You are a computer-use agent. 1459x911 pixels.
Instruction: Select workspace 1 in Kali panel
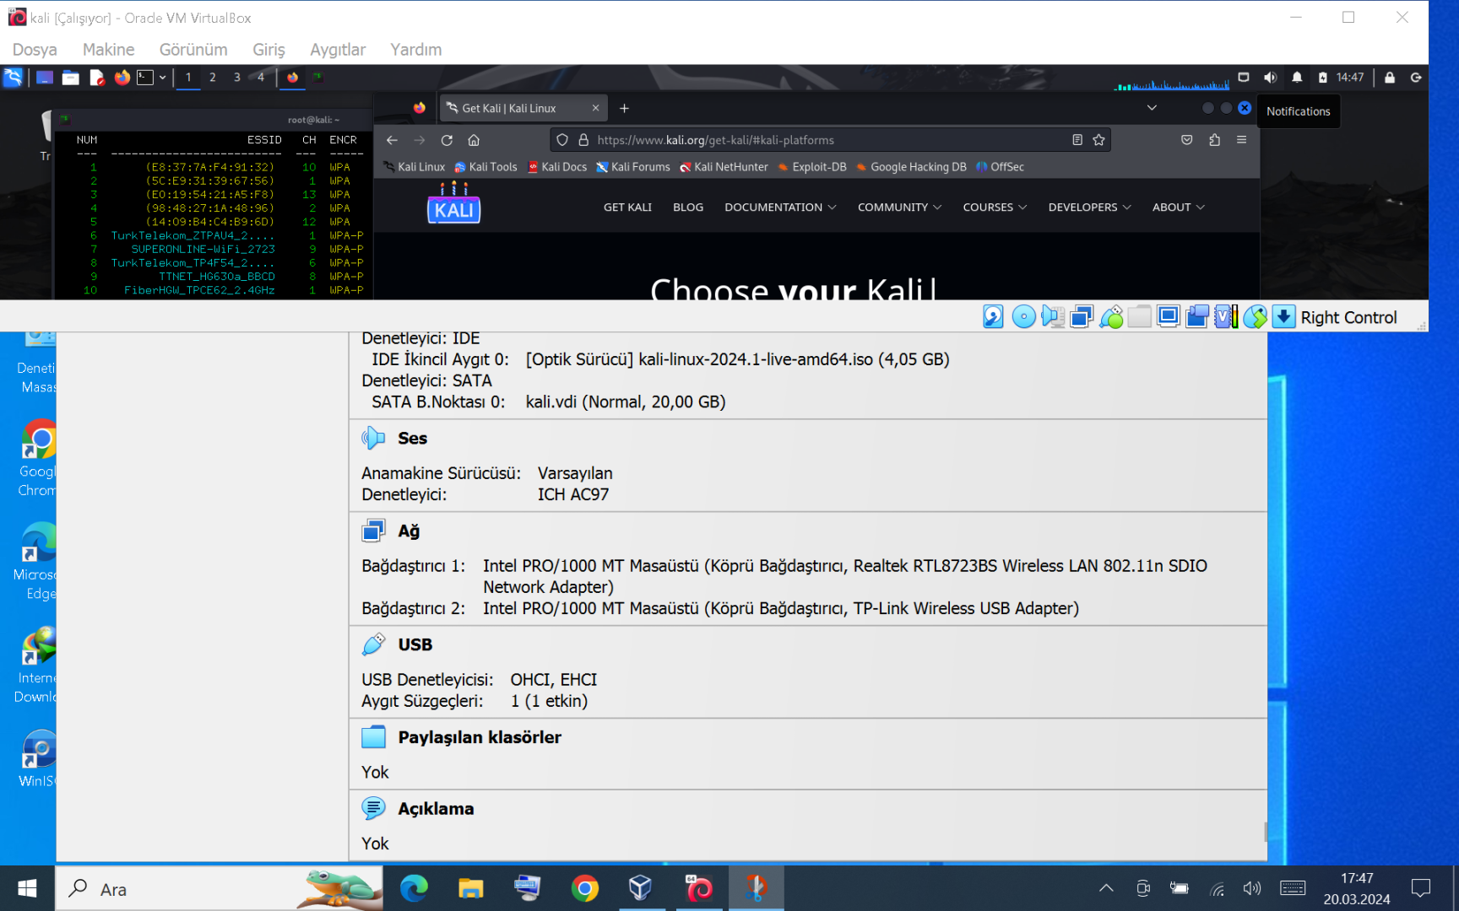[x=188, y=78]
